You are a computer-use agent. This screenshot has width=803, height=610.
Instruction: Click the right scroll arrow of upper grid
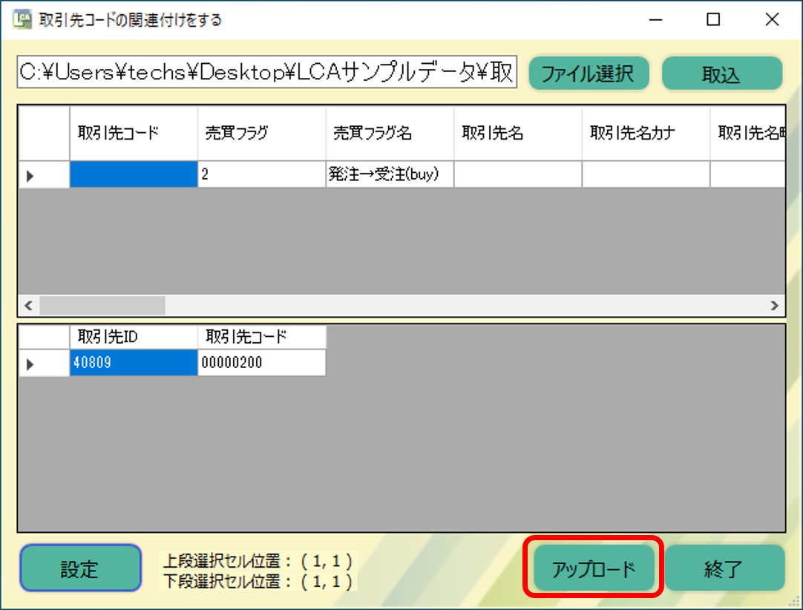pyautogui.click(x=774, y=305)
